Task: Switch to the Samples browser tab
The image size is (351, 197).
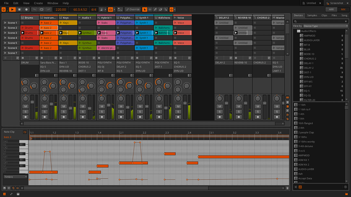Action: coord(312,15)
